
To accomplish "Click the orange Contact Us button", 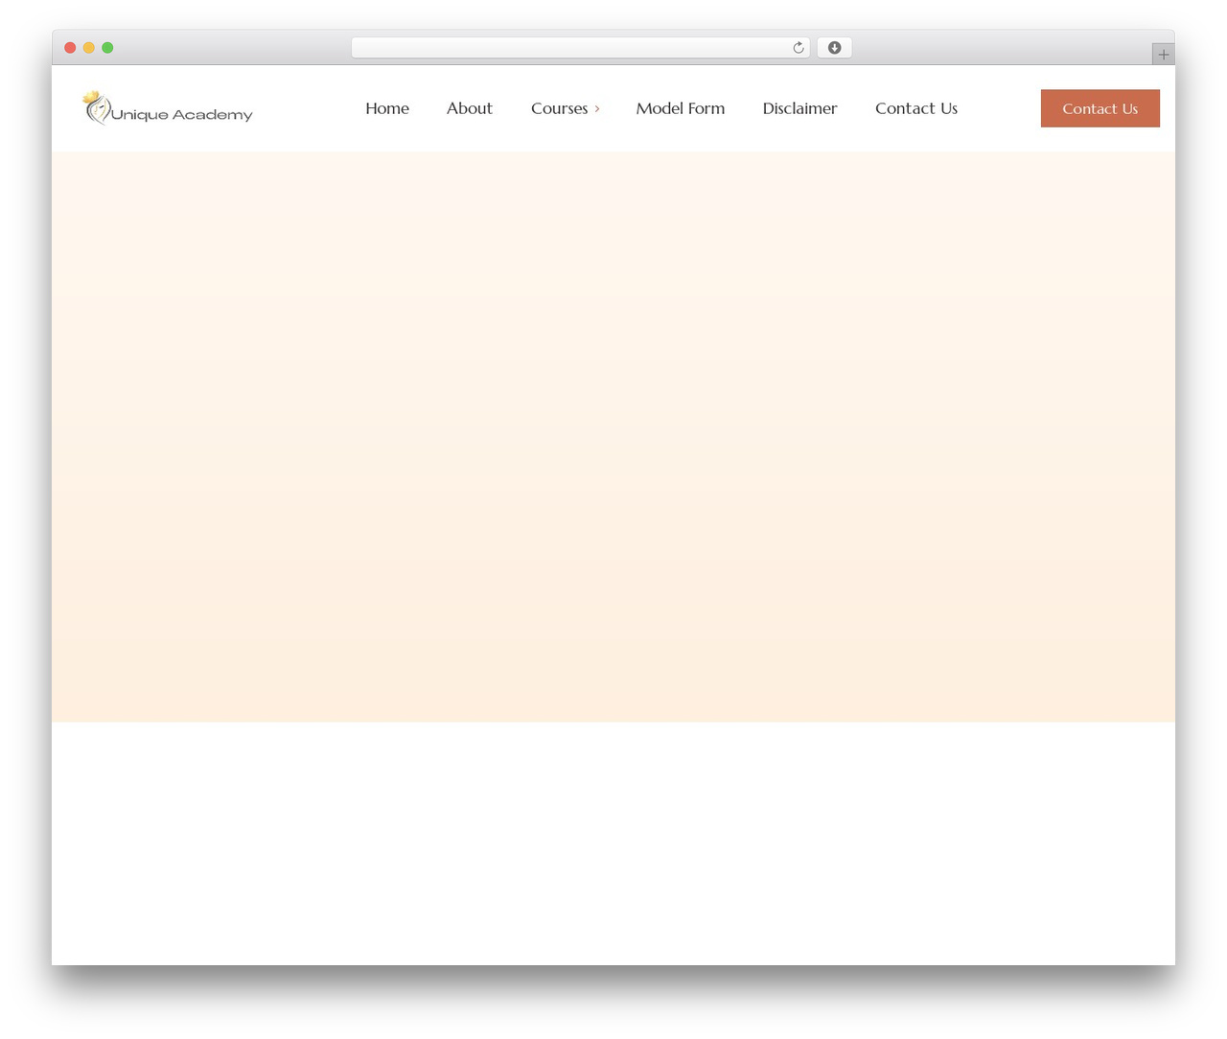I will pyautogui.click(x=1100, y=108).
